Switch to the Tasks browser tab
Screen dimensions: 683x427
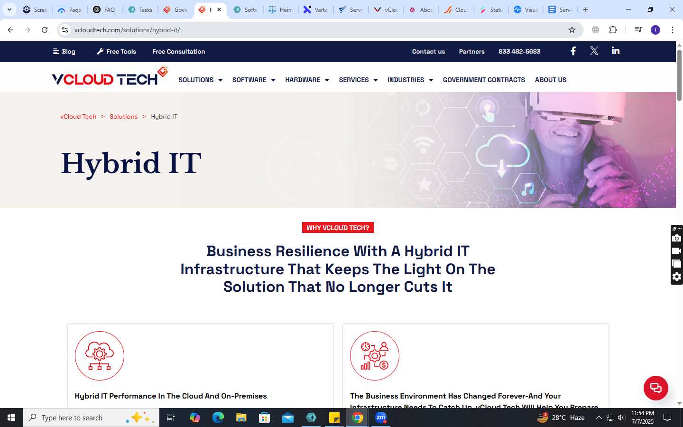tap(140, 9)
